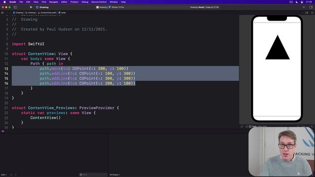The width and height of the screenshot is (315, 177).
Task: Open the Auto variables view dropdown
Action: point(4,175)
